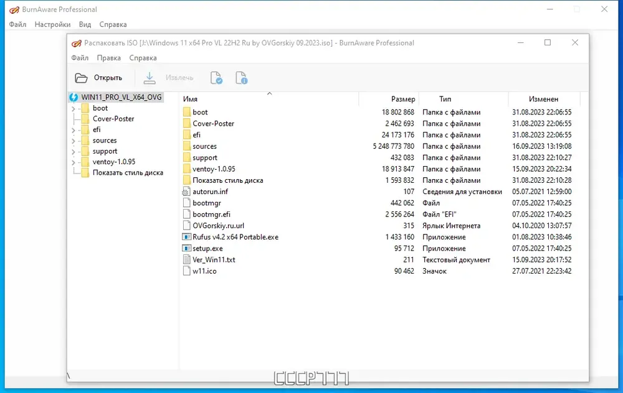
Task: Expand the efi folder in tree
Action: [x=74, y=130]
